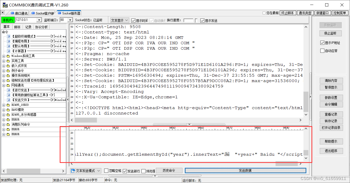Click the 清除内容 button to clear content
The width and height of the screenshot is (350, 183).
point(331,81)
